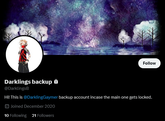Click the white cloud trees at banner left
Viewport: 165px width, 121px height.
[26, 31]
